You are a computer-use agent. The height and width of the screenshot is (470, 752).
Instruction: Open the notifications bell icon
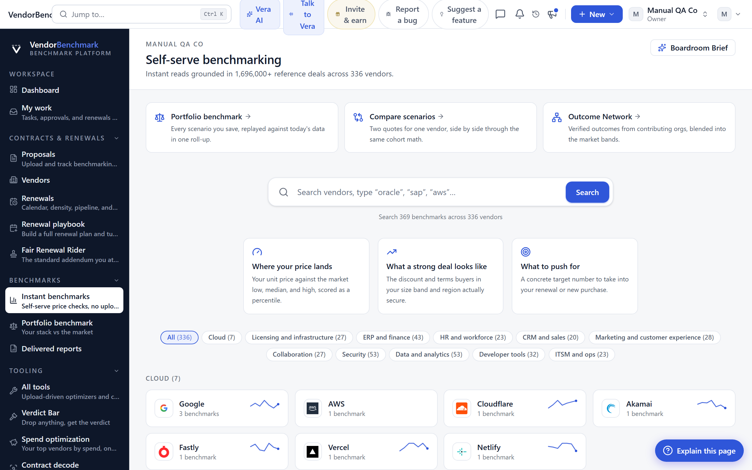520,14
